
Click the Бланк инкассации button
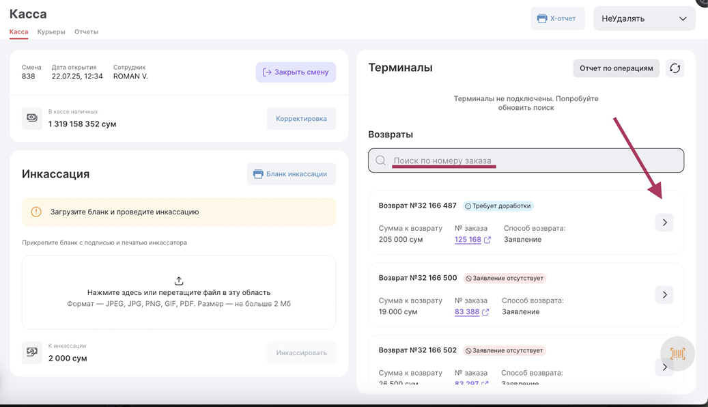click(x=291, y=174)
